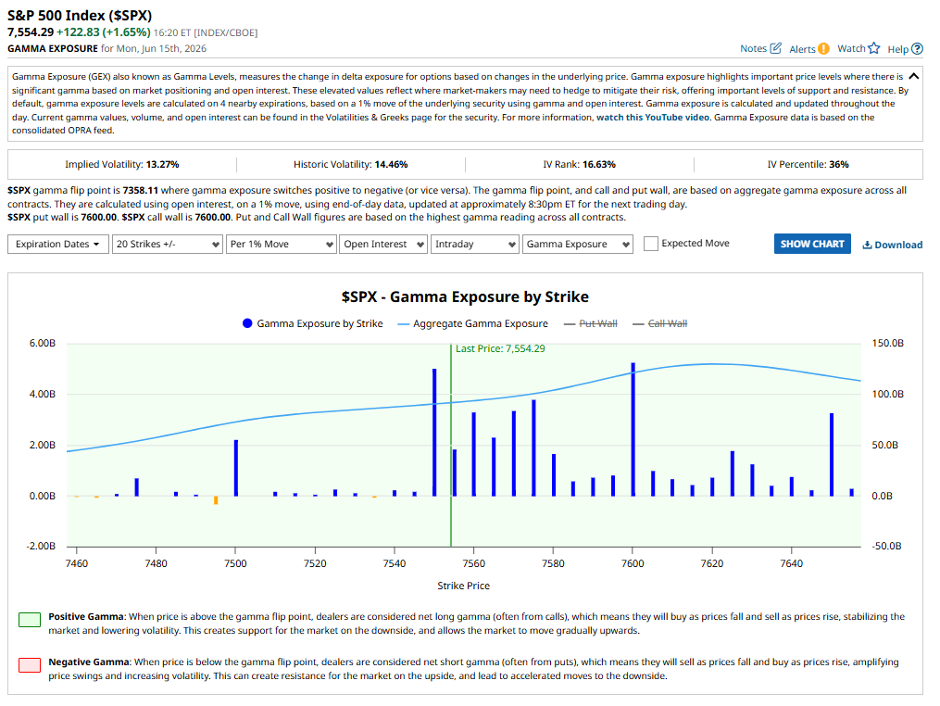Open the Gamma Exposure dropdown

coord(577,244)
